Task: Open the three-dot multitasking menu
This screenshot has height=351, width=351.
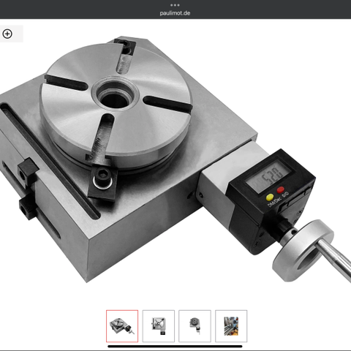Action: point(175,5)
